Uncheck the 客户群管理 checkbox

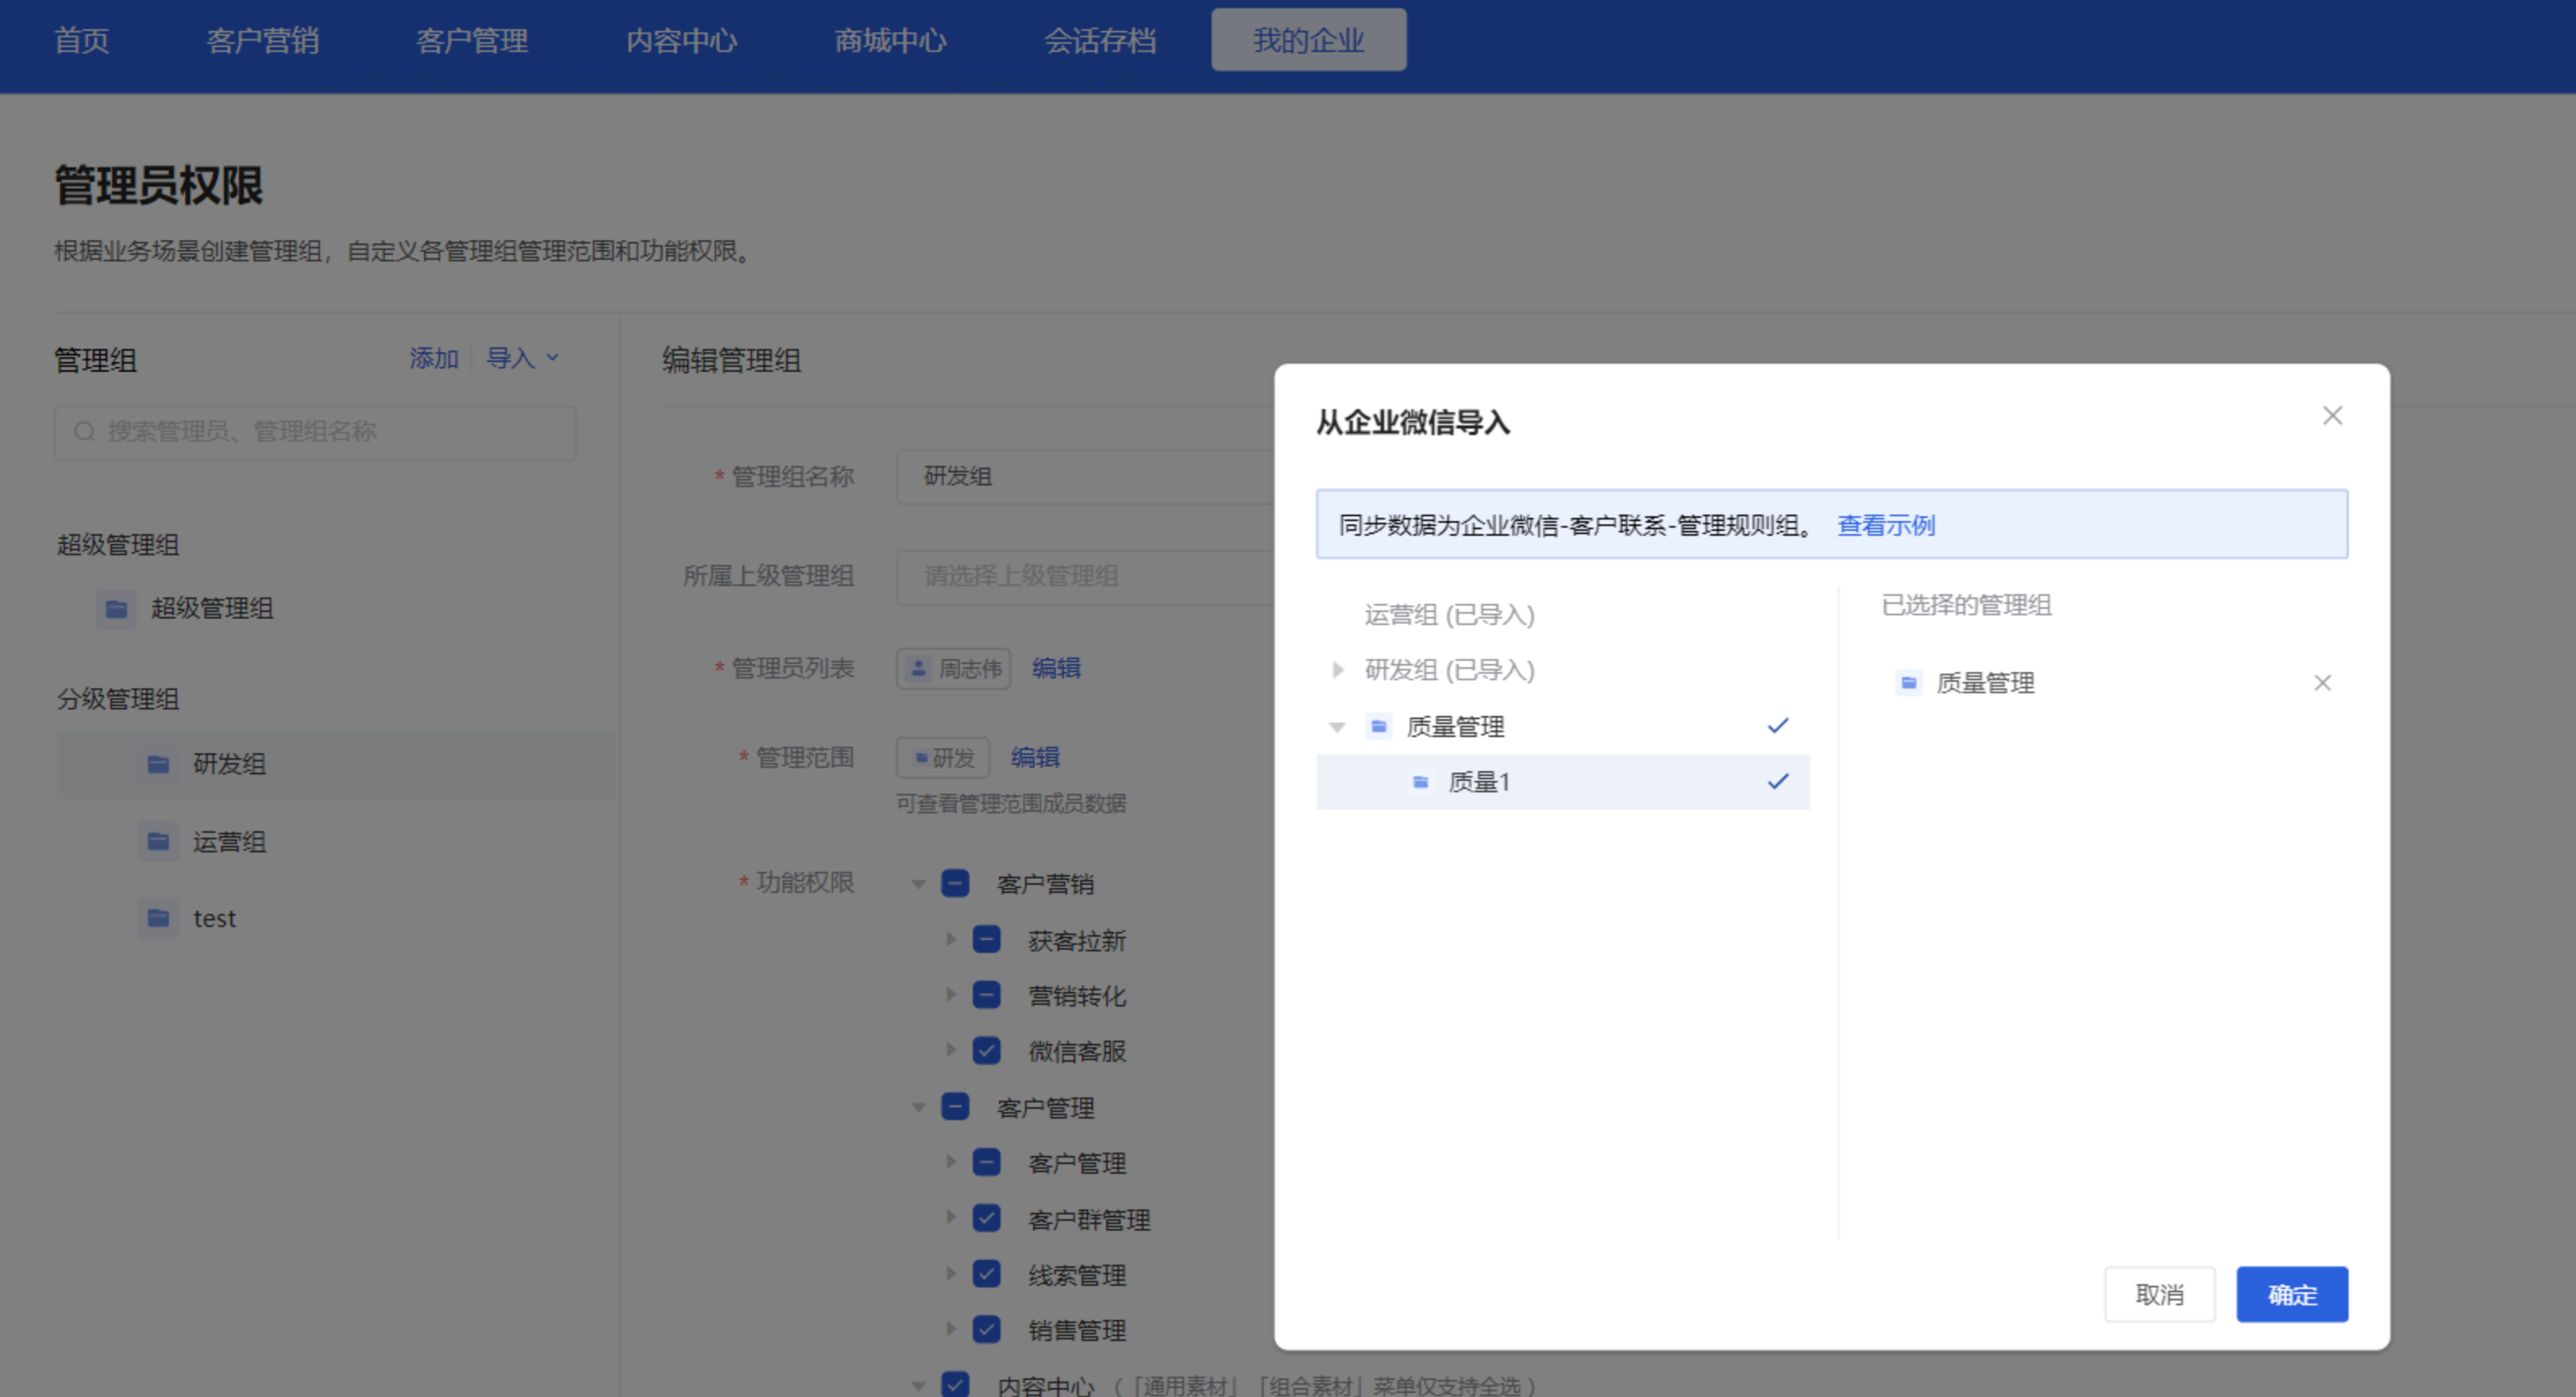coord(986,1218)
